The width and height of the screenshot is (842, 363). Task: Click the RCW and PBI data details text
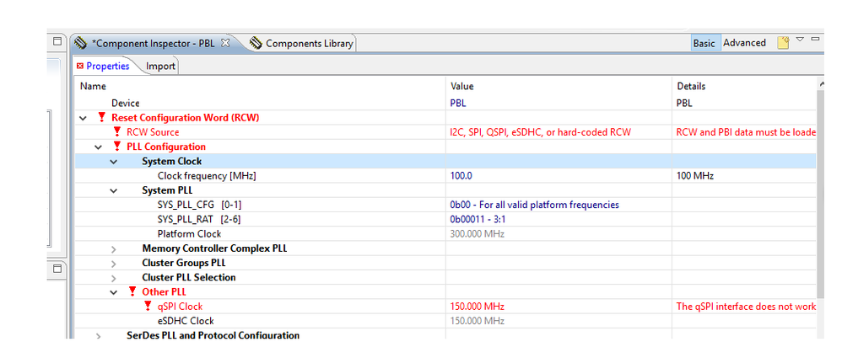click(747, 132)
